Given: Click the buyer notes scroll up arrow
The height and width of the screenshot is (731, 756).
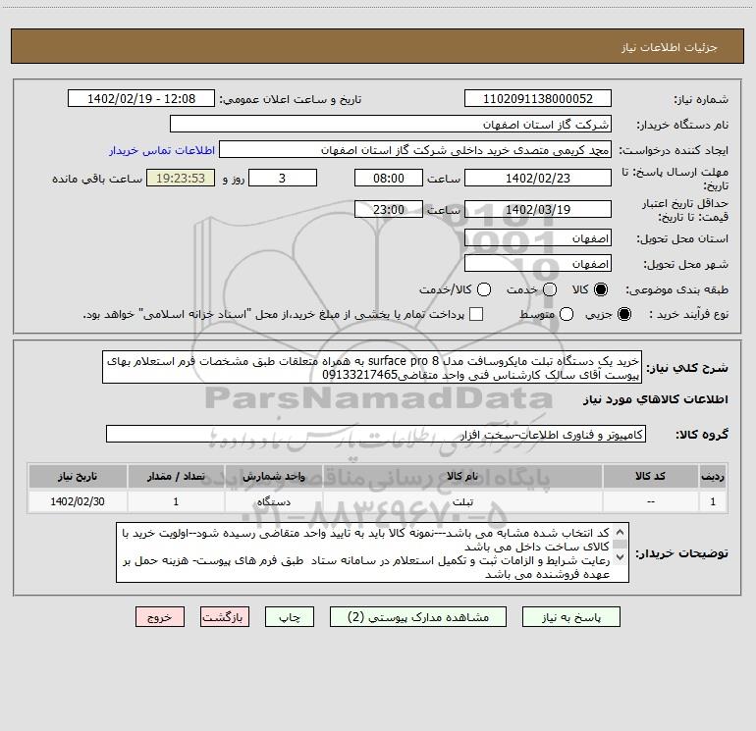Looking at the screenshot, I should pos(621,532).
